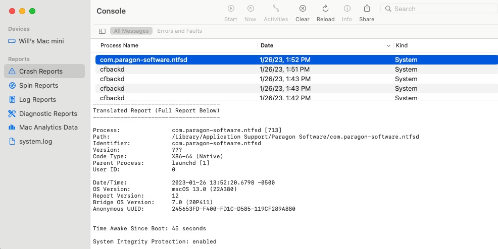
Task: Click the process value 'com.paragon-software.ntfsd [713]'
Action: click(x=227, y=130)
